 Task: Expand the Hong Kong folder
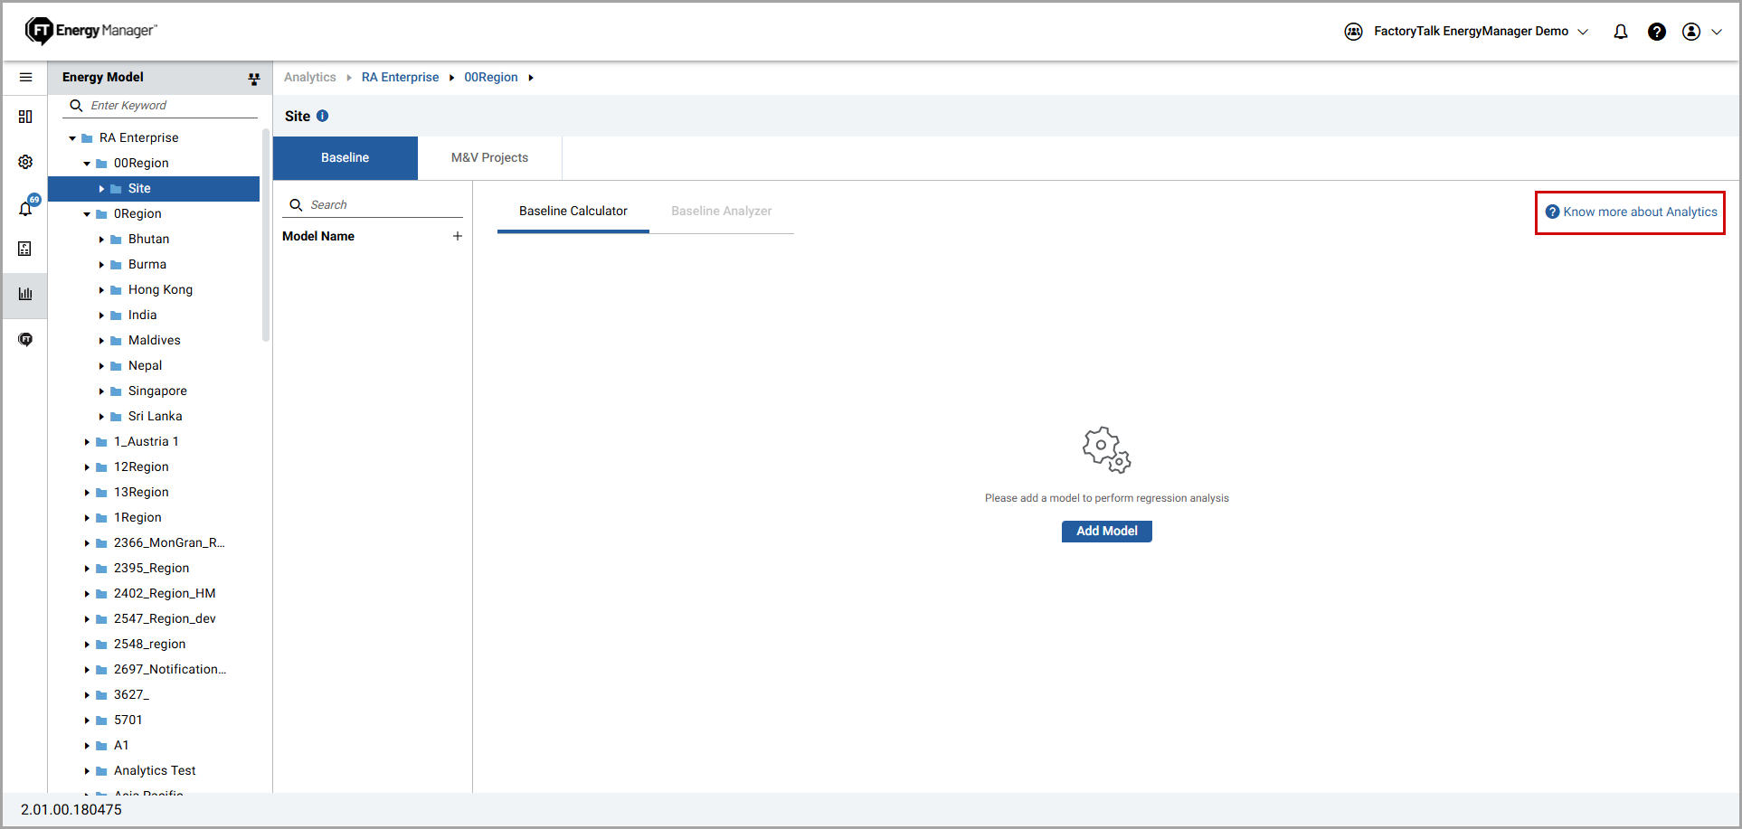click(101, 290)
